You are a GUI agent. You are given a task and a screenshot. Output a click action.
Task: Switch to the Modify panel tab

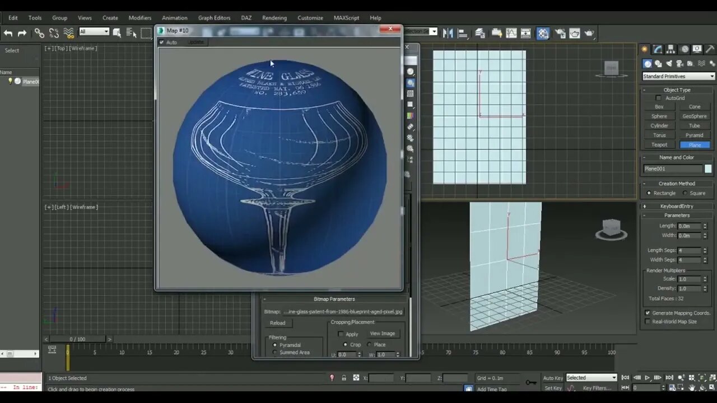658,49
